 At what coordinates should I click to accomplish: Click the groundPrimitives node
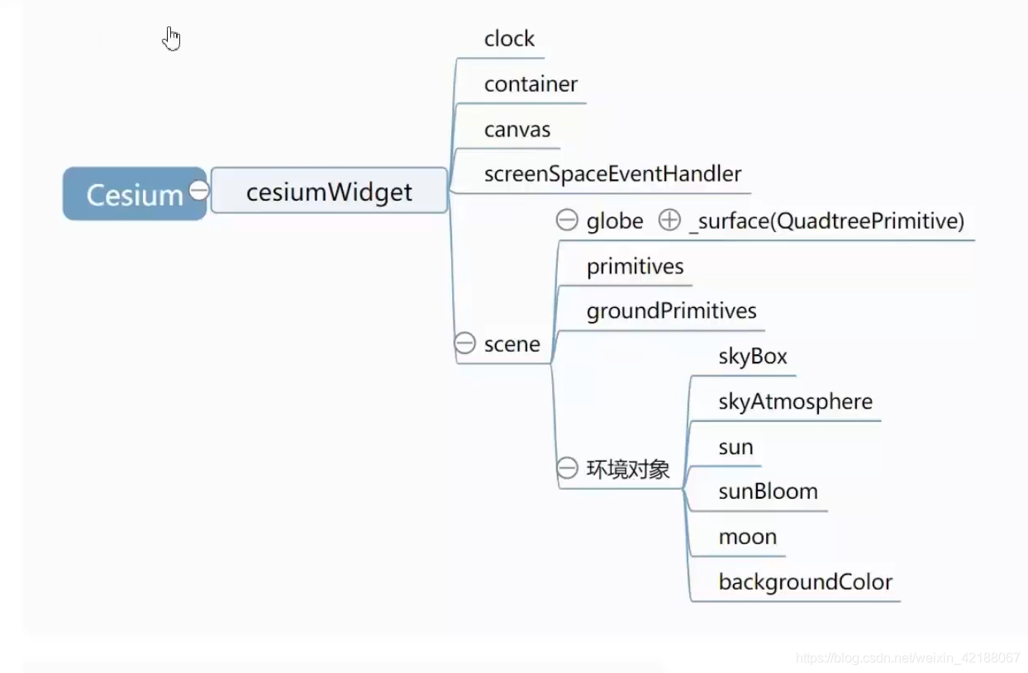672,311
